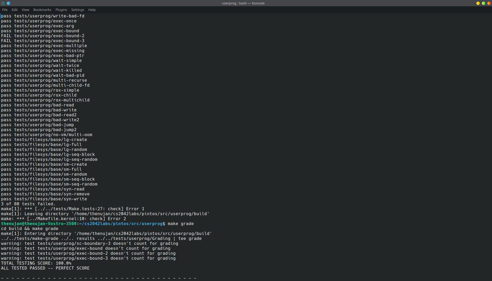
Task: Click the line 'pass tests/filesys/base/lg-full'
Action: (41, 145)
